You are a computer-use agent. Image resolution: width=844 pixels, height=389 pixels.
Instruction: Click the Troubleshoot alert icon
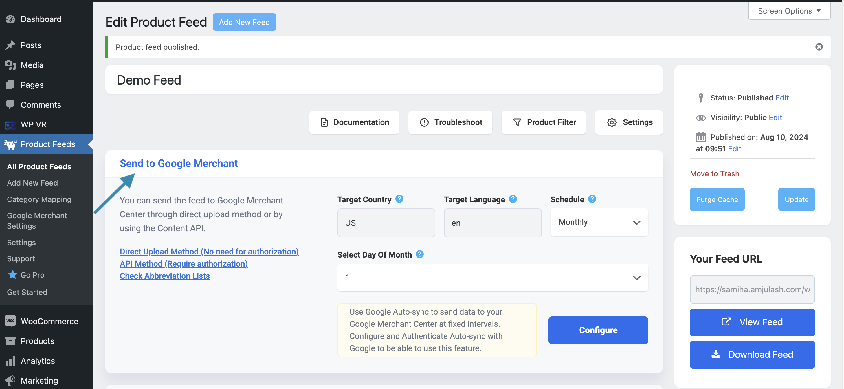[x=424, y=122]
